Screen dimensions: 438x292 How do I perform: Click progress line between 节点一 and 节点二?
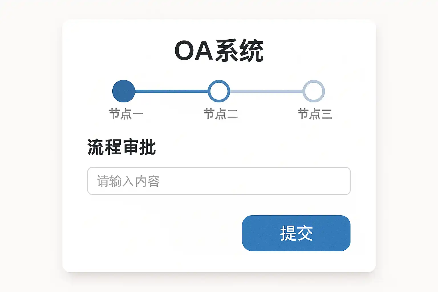pos(171,91)
